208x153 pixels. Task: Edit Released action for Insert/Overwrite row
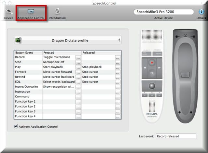click(x=118, y=87)
